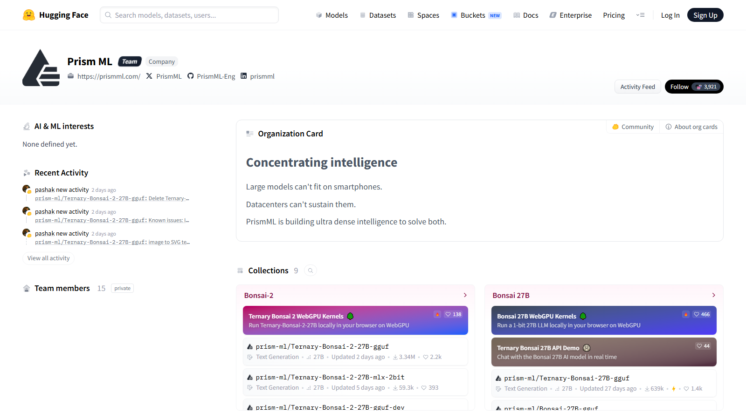746x419 pixels.
Task: Go to Datasets in top navigation
Action: (378, 15)
